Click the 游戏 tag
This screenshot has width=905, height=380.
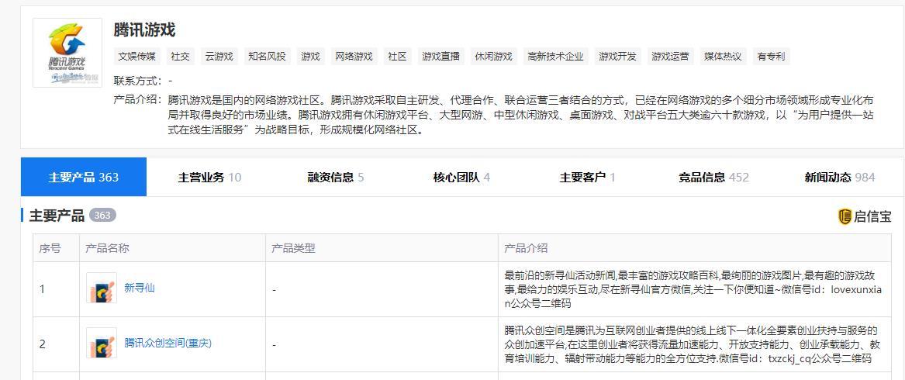[x=310, y=56]
